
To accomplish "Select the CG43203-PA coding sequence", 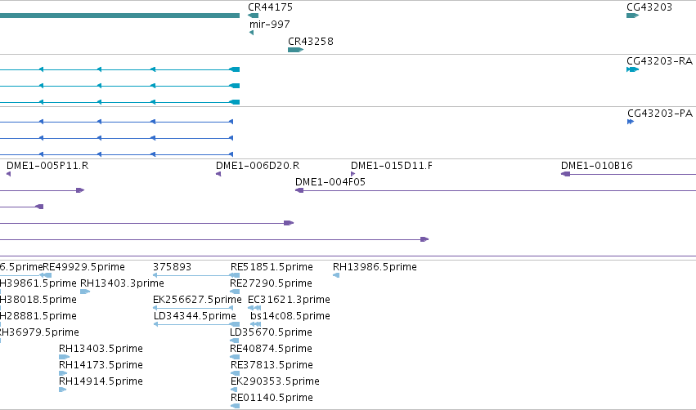I will tap(631, 122).
